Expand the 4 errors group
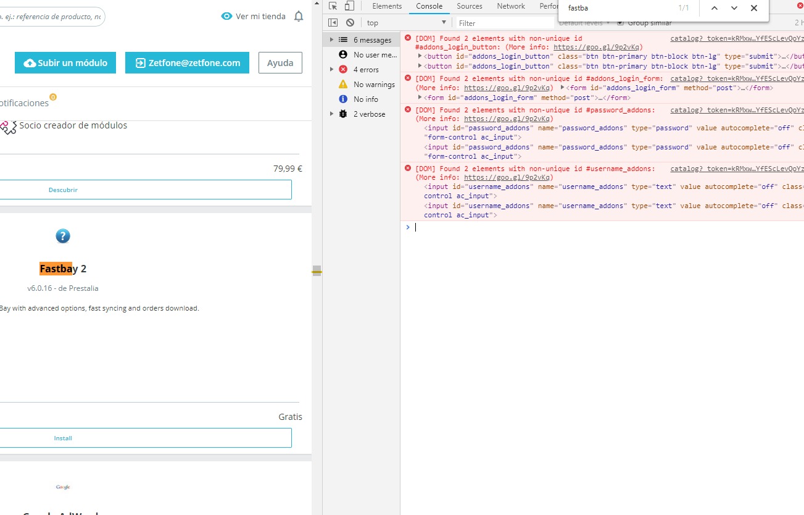Image resolution: width=804 pixels, height=515 pixels. pyautogui.click(x=332, y=70)
